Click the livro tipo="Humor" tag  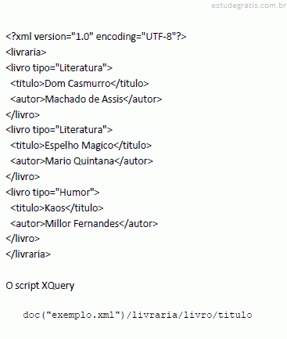click(52, 193)
